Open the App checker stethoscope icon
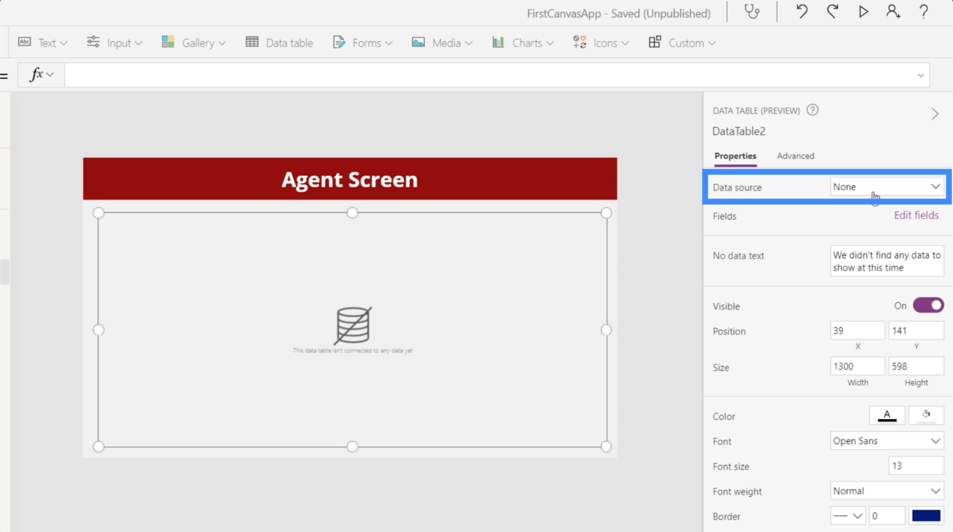The height and width of the screenshot is (532, 953). 752,12
